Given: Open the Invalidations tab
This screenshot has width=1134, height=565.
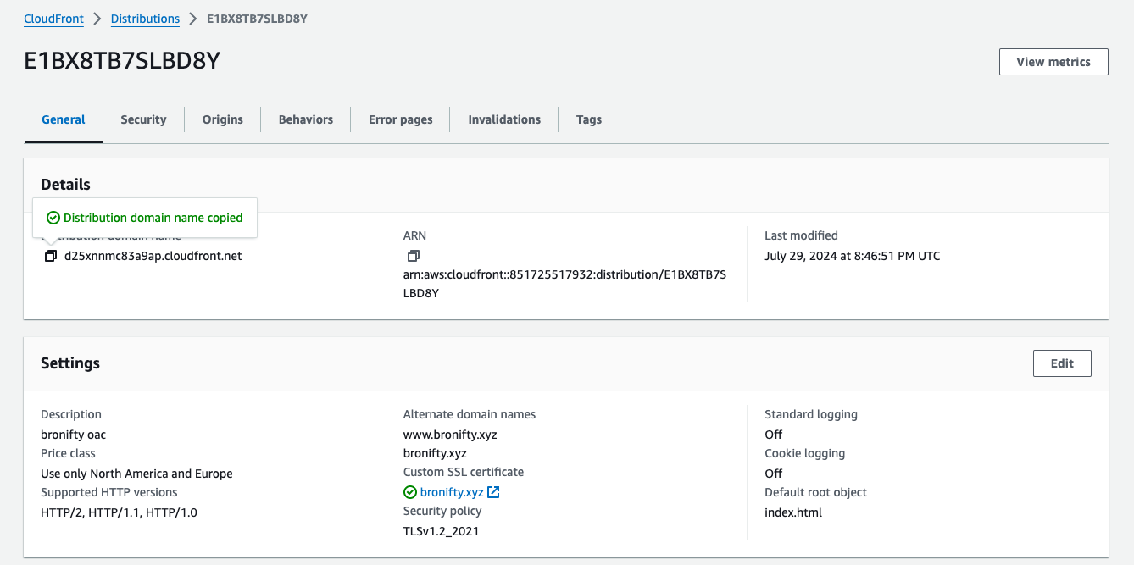Looking at the screenshot, I should (x=503, y=119).
